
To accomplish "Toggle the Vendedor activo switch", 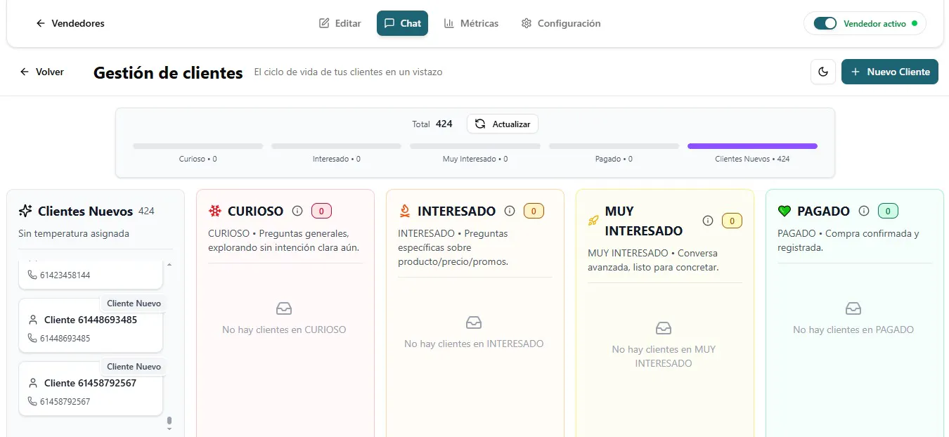I will 825,23.
